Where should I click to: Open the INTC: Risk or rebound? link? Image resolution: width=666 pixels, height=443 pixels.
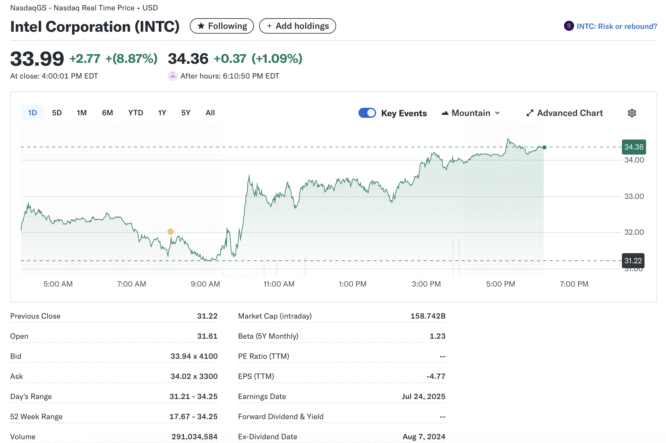[617, 26]
